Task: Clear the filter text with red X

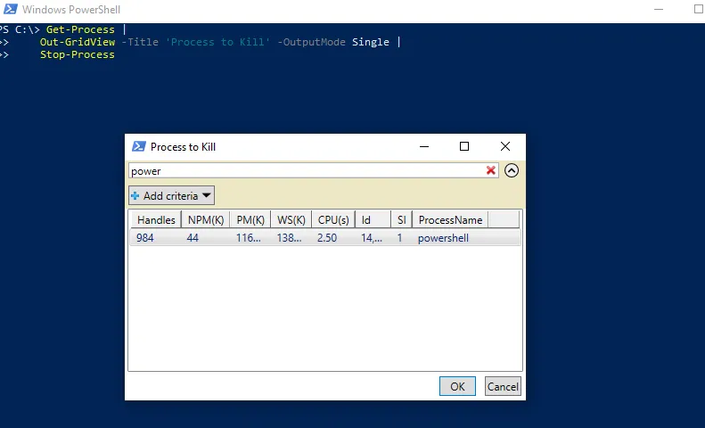Action: [x=490, y=170]
